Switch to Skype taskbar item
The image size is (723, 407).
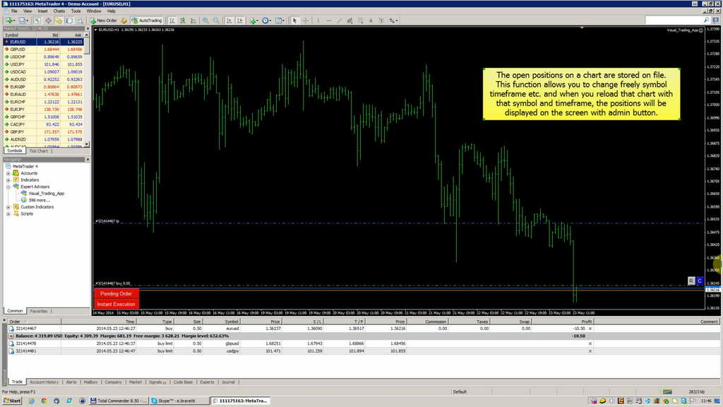coord(179,401)
